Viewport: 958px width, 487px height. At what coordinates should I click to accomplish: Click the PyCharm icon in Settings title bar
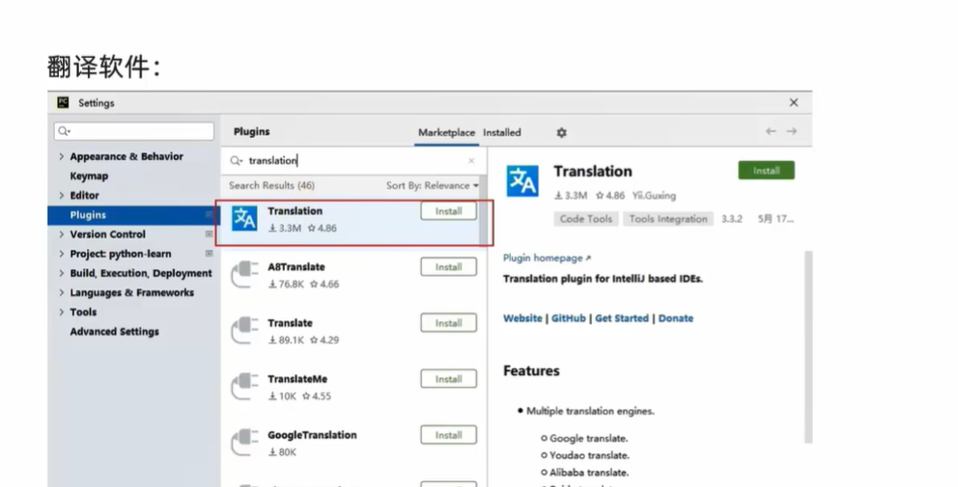(x=63, y=102)
